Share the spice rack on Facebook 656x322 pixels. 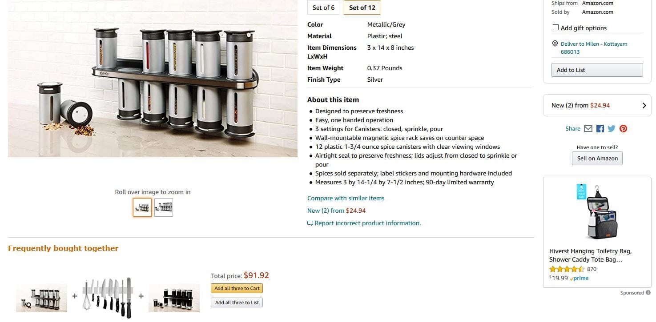point(600,128)
